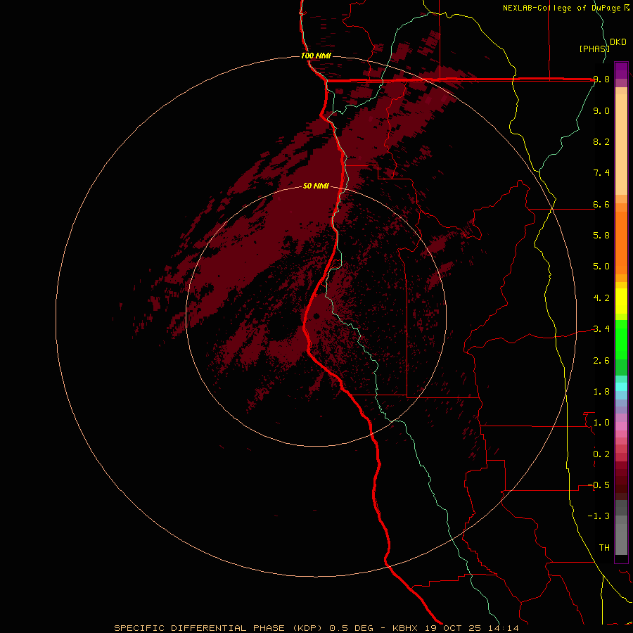633x633 pixels.
Task: Select the 6.6 scale label
Action: [601, 204]
